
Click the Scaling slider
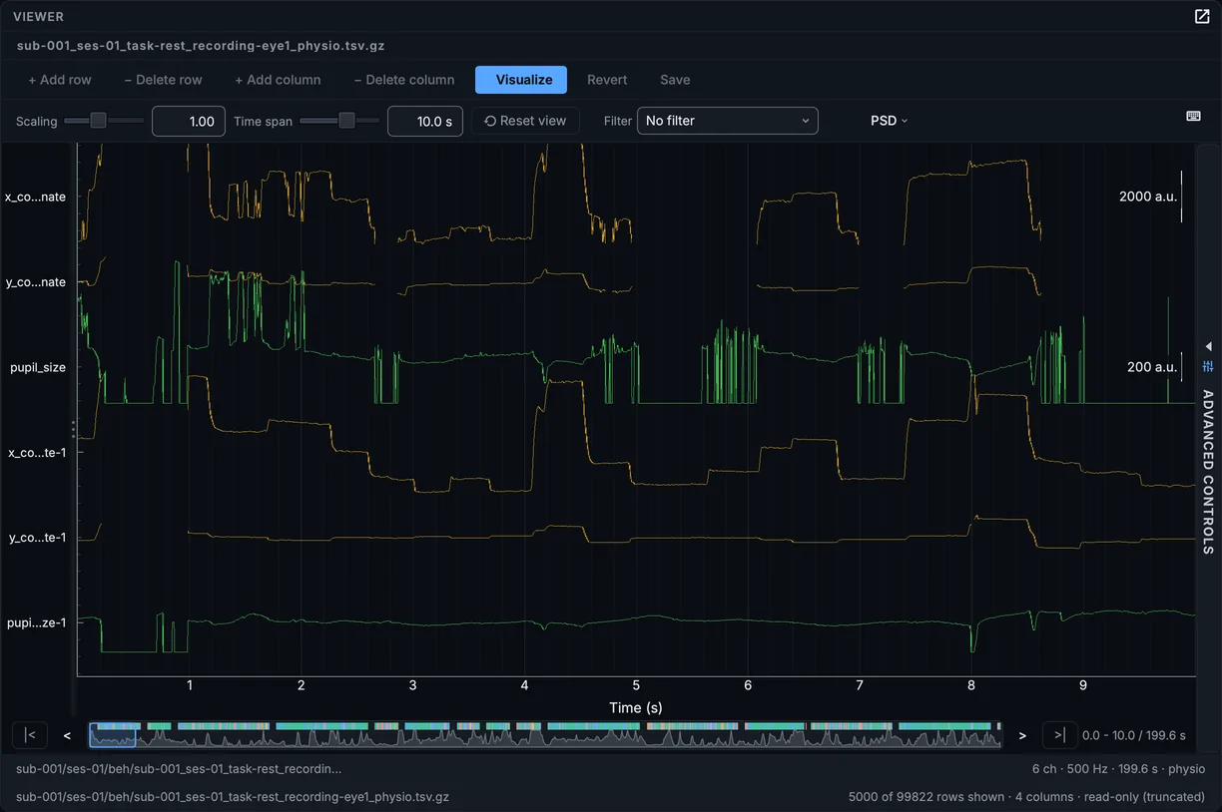click(104, 121)
